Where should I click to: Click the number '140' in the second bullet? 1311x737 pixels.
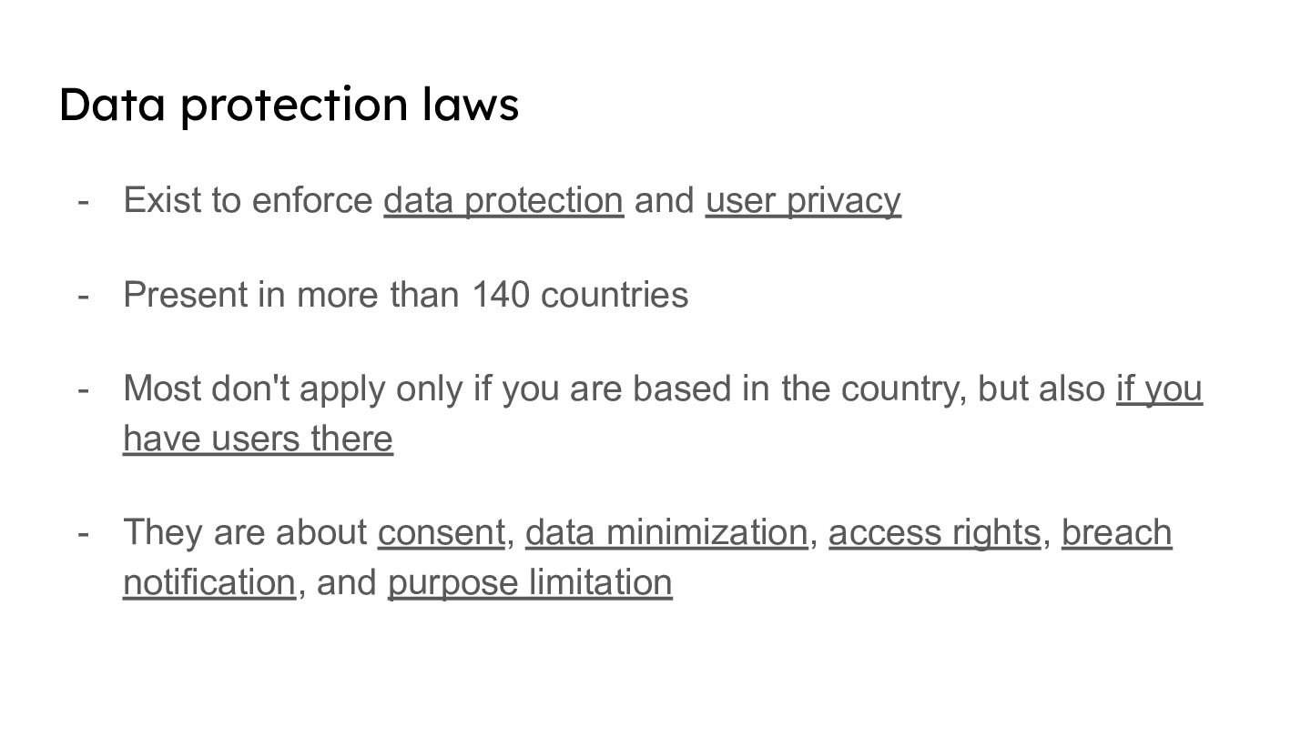pyautogui.click(x=500, y=295)
